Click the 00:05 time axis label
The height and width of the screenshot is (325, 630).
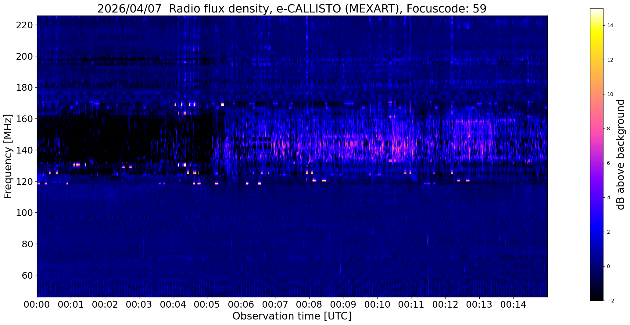(x=207, y=305)
